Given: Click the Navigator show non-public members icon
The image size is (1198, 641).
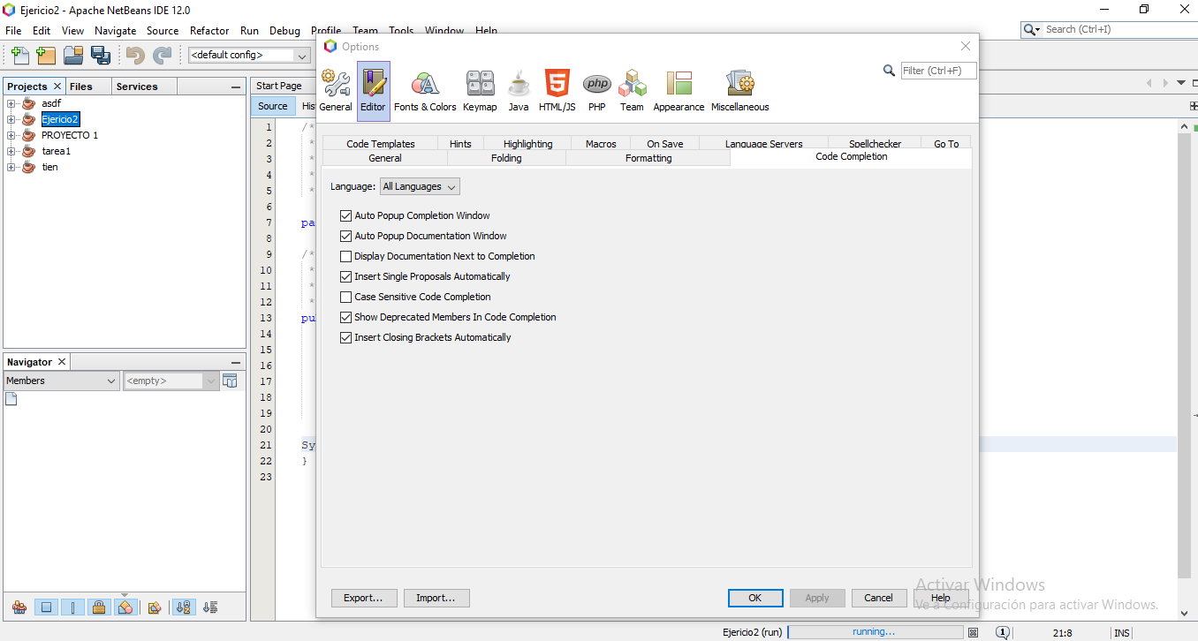Looking at the screenshot, I should (100, 607).
